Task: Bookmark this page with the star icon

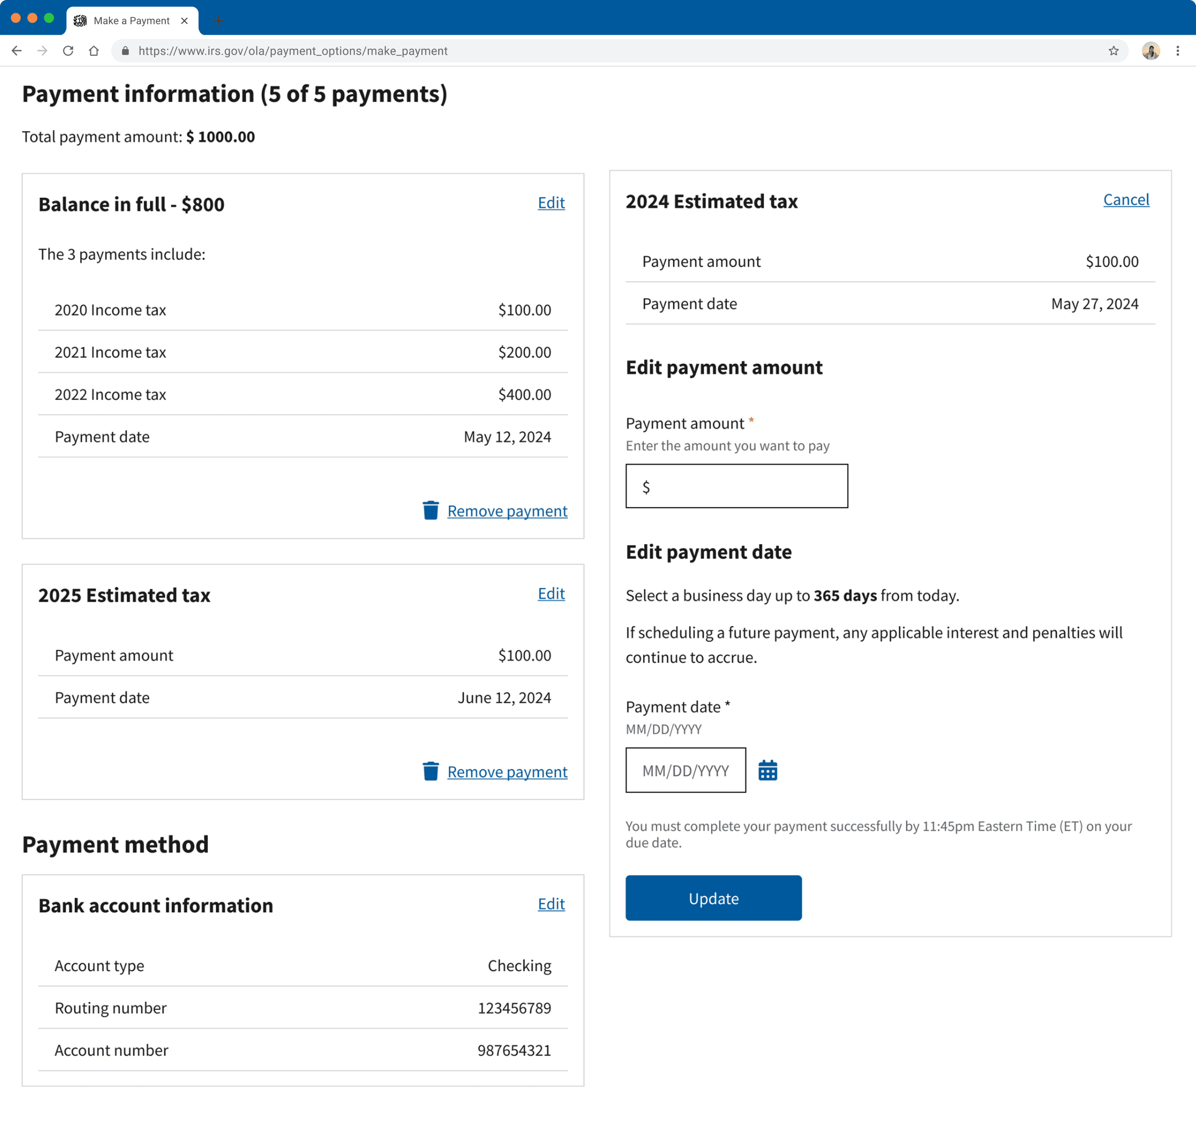Action: click(1113, 51)
